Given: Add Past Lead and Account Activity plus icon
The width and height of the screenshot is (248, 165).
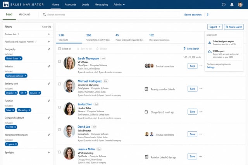Looking at the screenshot, I should click(x=49, y=41).
